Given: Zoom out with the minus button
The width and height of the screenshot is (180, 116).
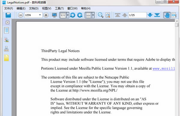Looking at the screenshot, I should 21,15.
